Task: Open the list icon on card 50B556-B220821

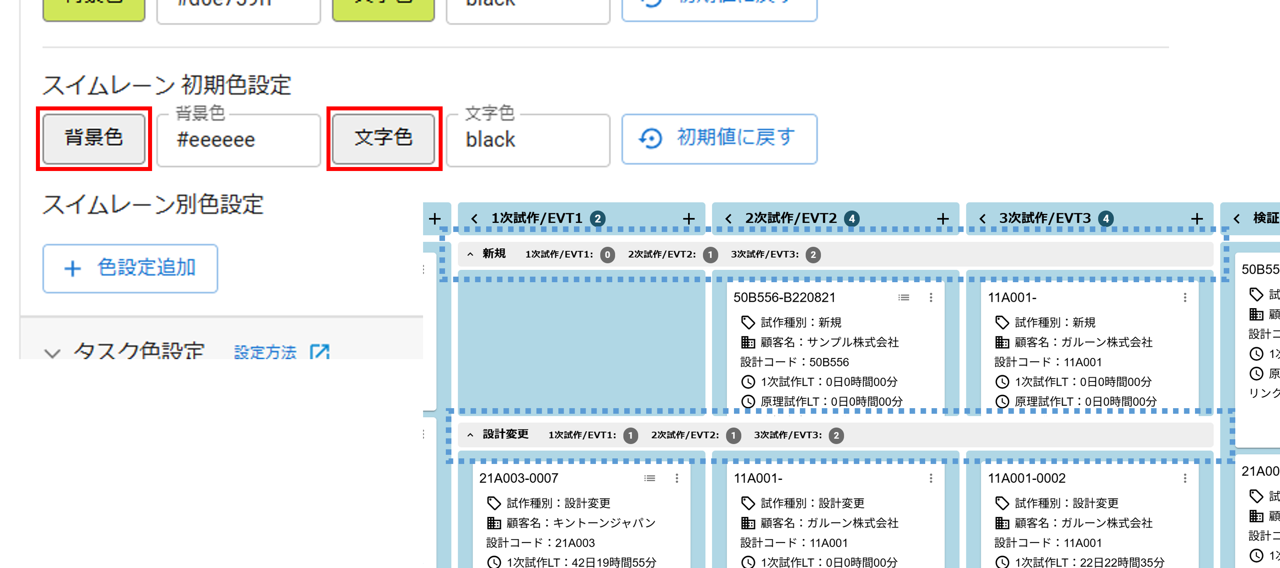Action: [x=904, y=298]
